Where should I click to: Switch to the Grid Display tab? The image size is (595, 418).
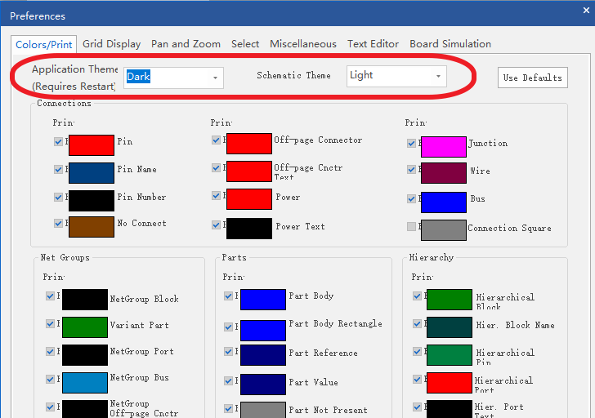[x=111, y=44]
